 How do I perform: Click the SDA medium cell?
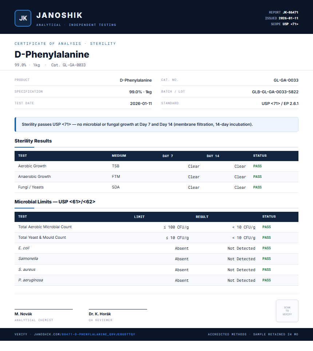(x=116, y=187)
